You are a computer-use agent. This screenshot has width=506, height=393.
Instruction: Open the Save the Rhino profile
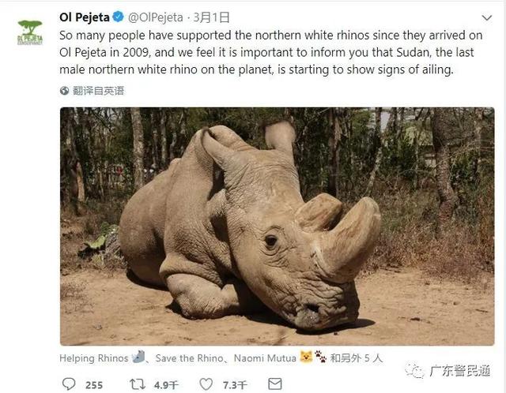click(186, 357)
